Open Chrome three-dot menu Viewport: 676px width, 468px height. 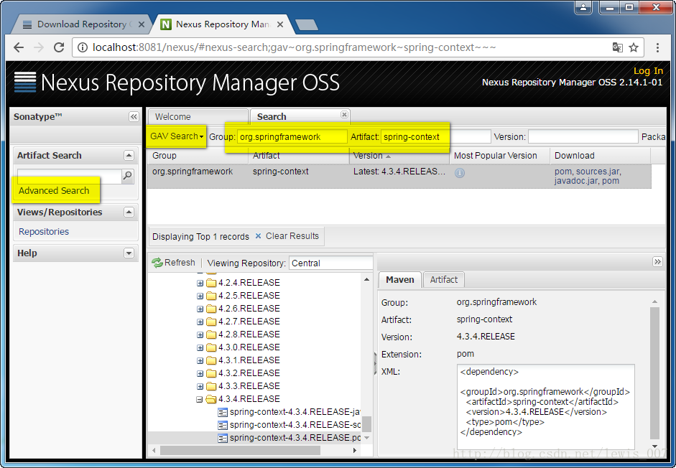pos(657,47)
